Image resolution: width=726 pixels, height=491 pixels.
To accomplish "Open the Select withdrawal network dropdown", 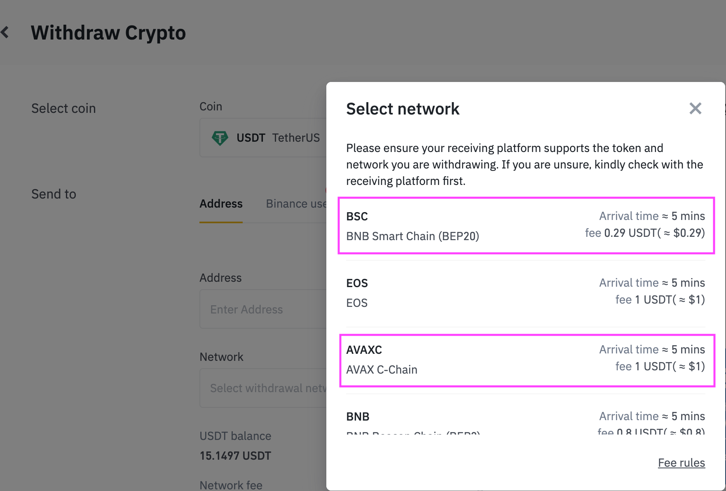I will click(264, 388).
